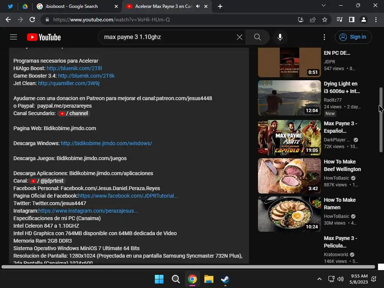Play Max Payne 3 Español 19:05 thumbnail
The image size is (384, 288).
[x=289, y=137]
